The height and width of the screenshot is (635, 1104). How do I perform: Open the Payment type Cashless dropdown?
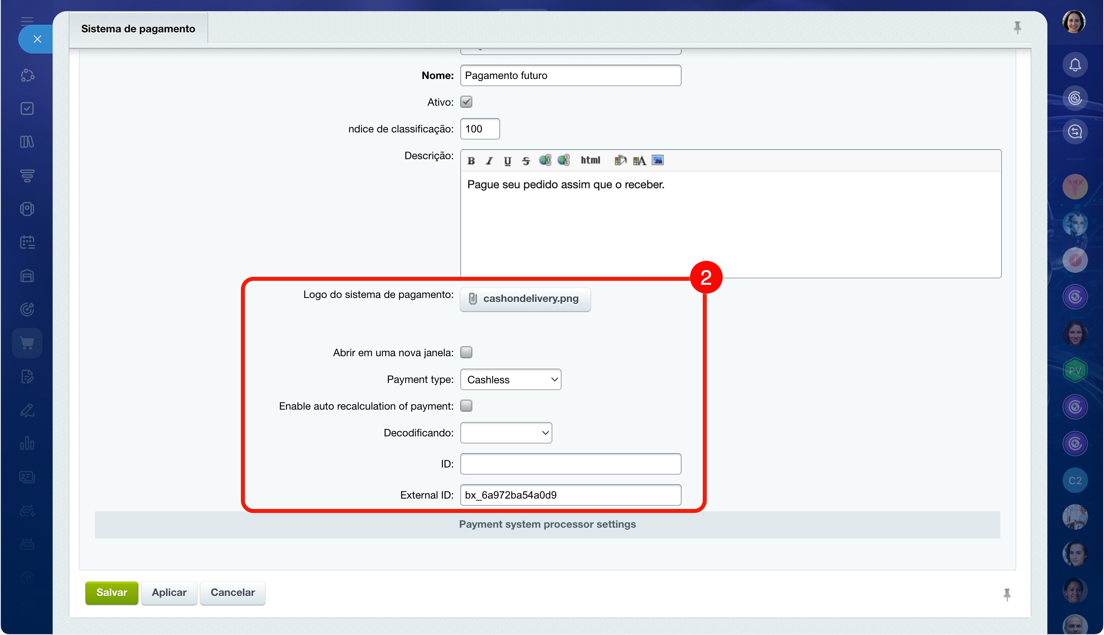[511, 379]
